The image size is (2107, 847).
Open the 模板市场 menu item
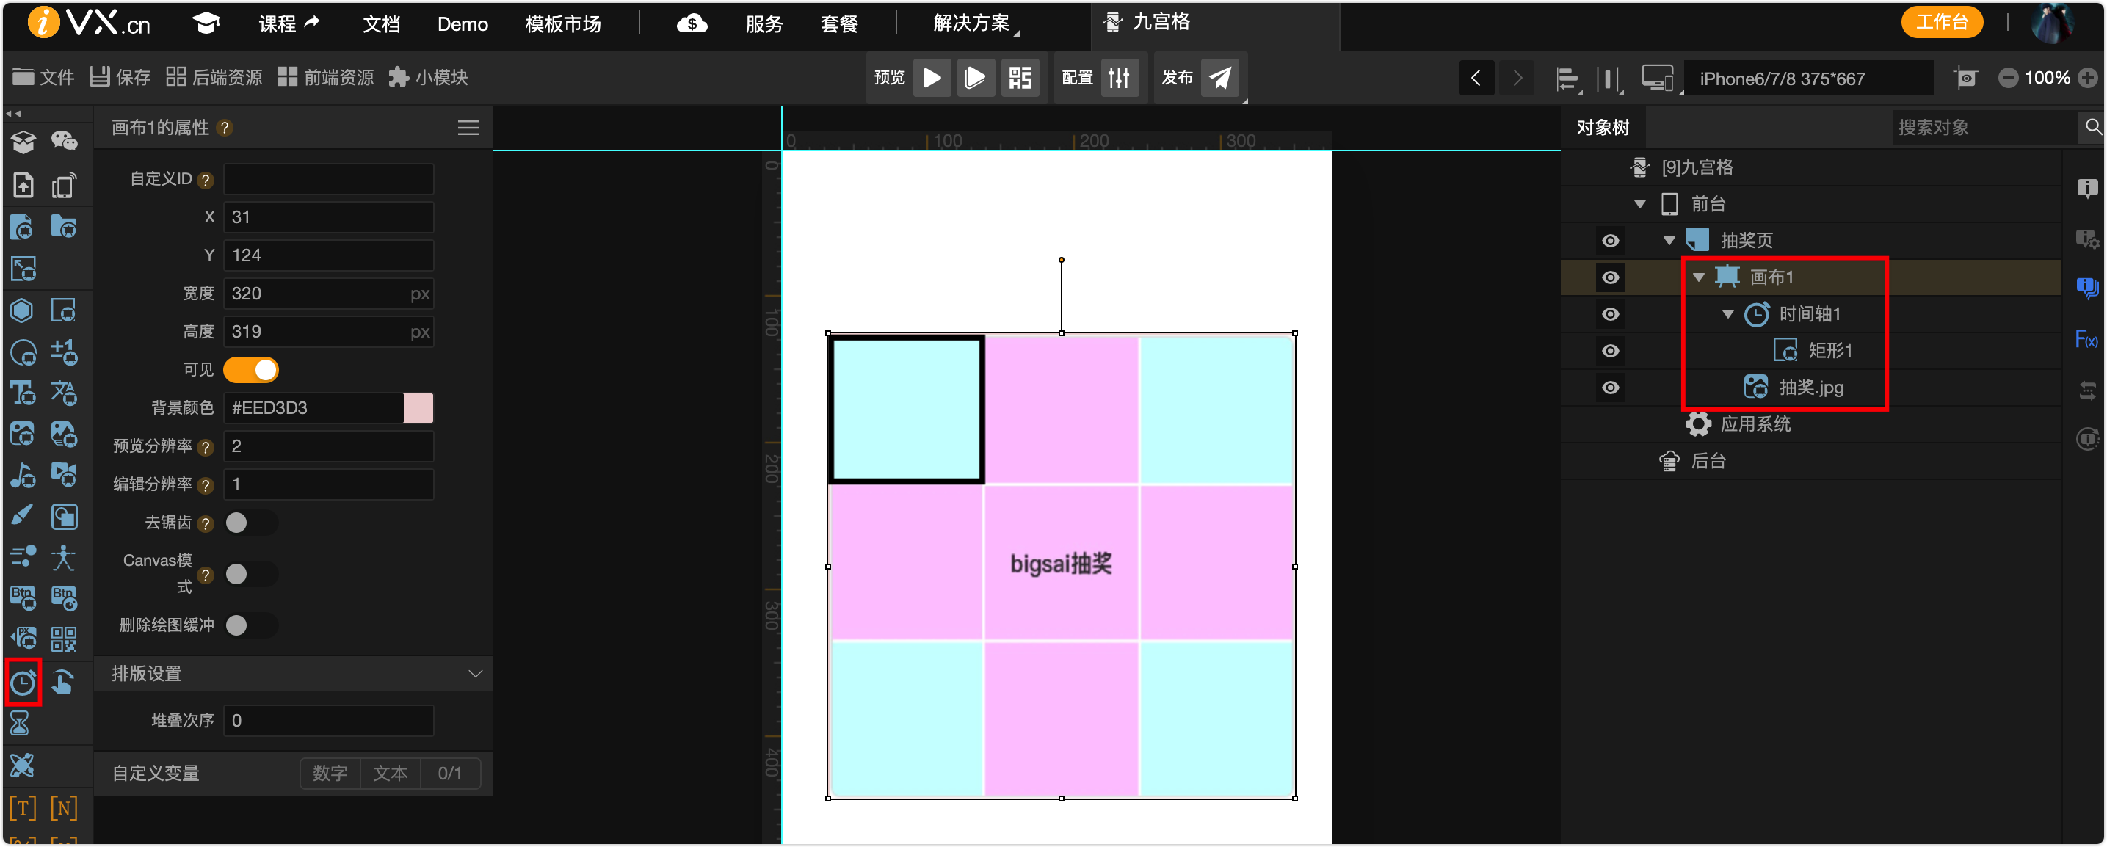pos(563,24)
